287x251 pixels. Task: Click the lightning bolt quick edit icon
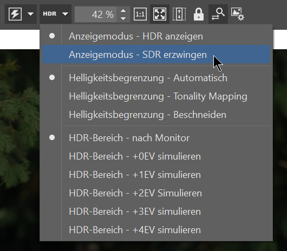tap(15, 14)
